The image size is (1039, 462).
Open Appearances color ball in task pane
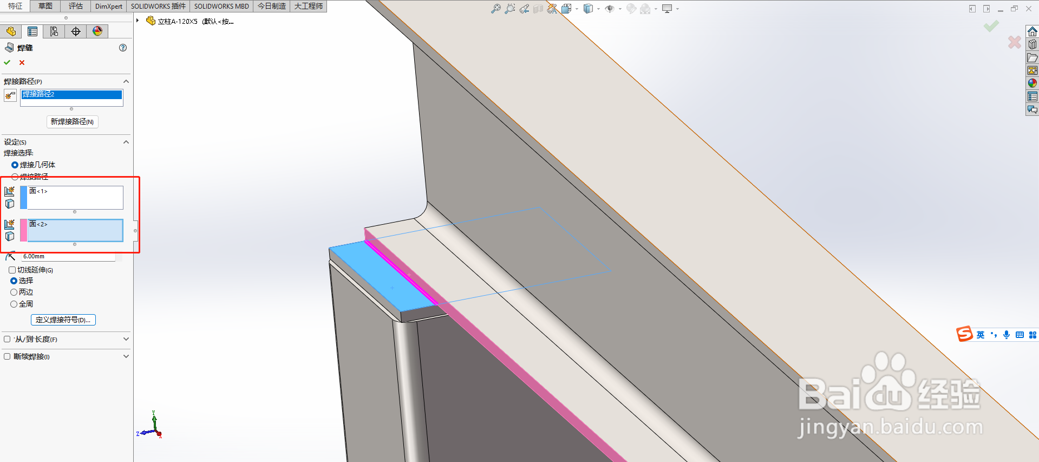click(x=1033, y=83)
